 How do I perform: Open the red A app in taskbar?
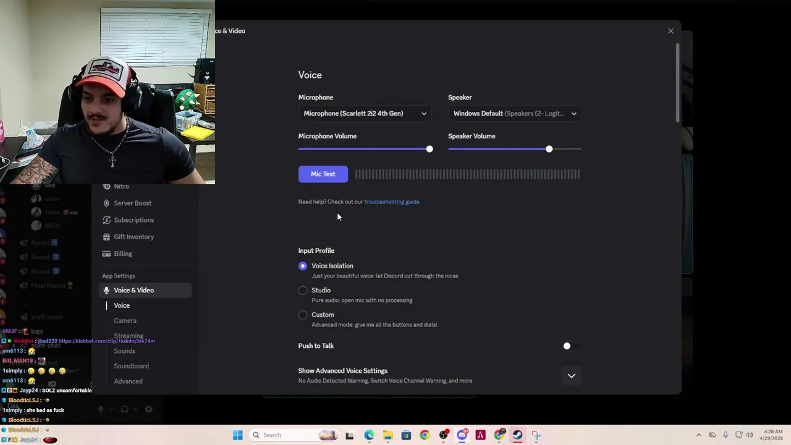[x=480, y=435]
